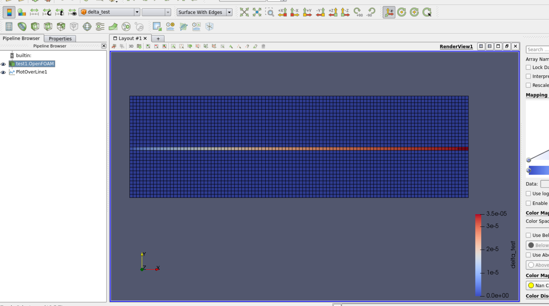Toggle 3D interaction mode button

click(x=131, y=46)
